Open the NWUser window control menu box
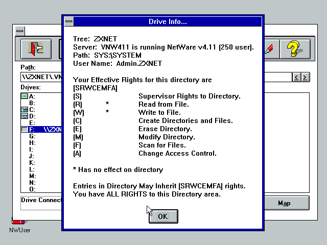 click(20, 31)
